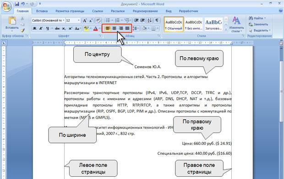Apply superscript formatting x²

[x=70, y=28]
